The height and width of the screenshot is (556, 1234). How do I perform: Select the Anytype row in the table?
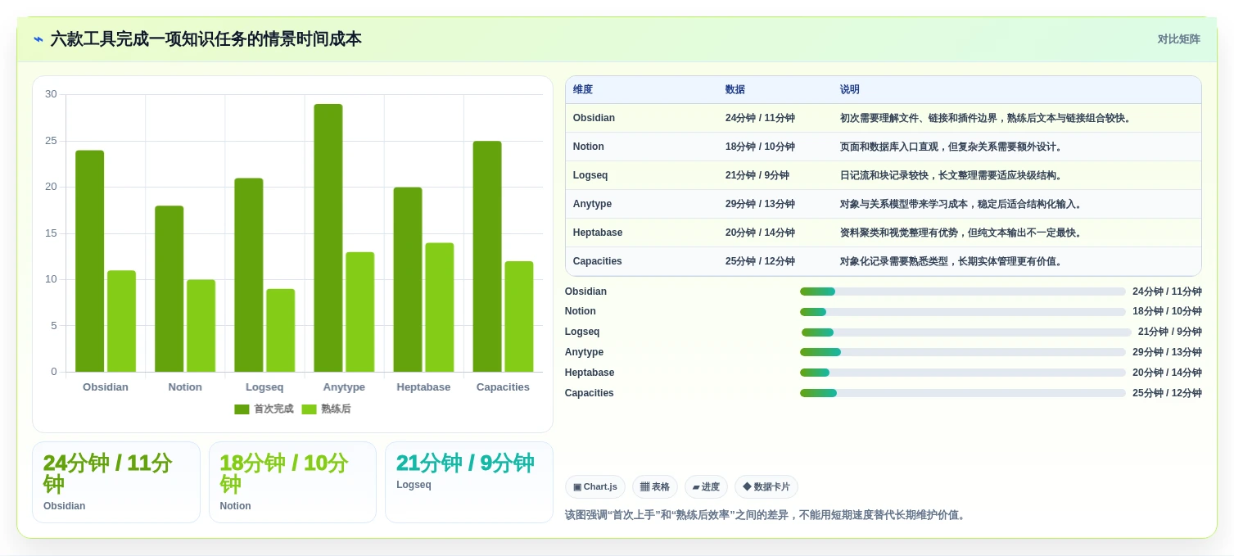click(884, 204)
